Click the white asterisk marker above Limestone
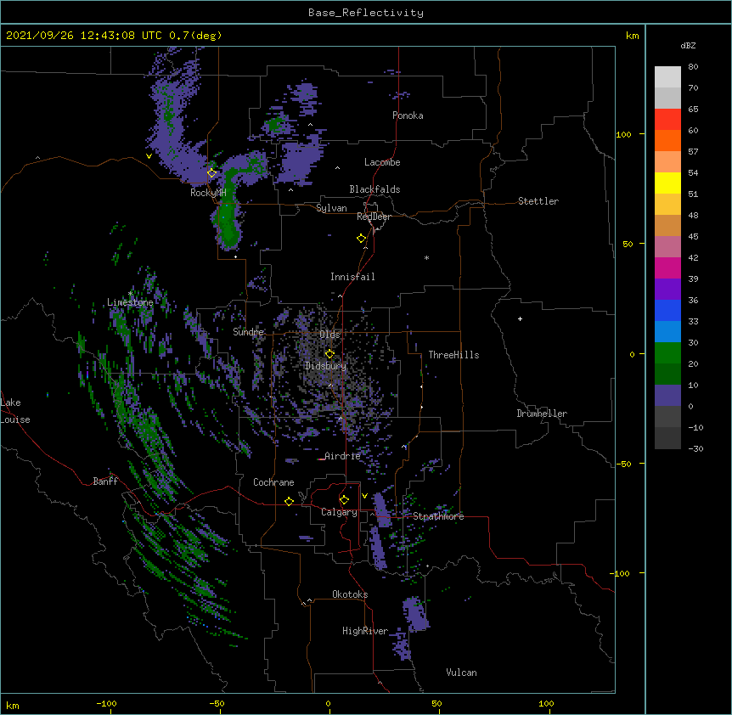Viewport: 732px width, 715px height. point(130,293)
